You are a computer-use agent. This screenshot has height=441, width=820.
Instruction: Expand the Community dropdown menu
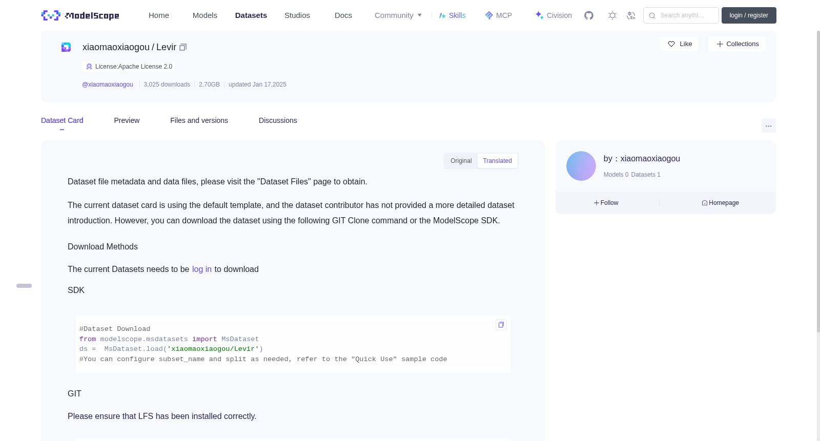[398, 15]
